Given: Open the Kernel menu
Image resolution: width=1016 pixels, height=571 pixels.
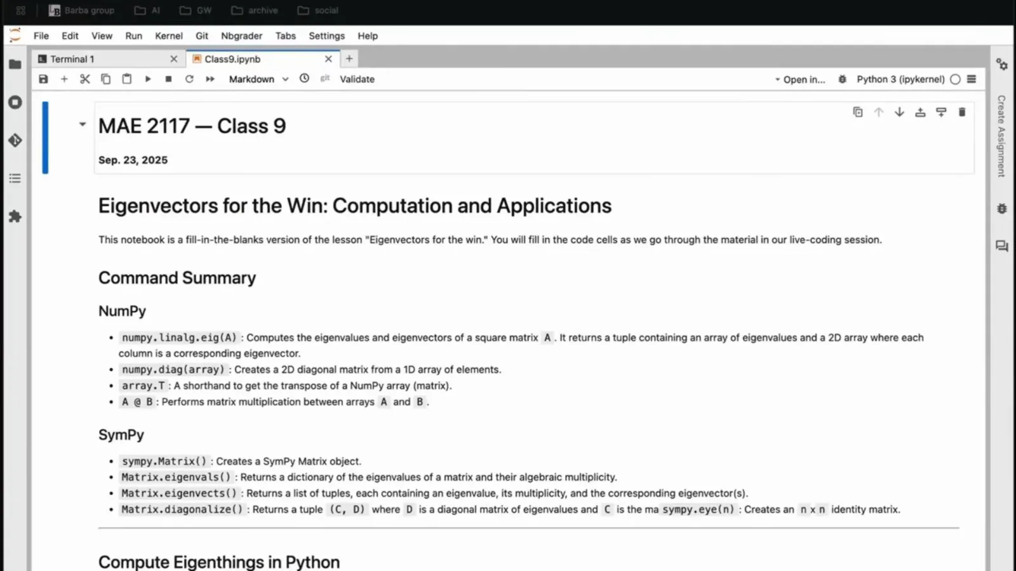Looking at the screenshot, I should coord(168,36).
